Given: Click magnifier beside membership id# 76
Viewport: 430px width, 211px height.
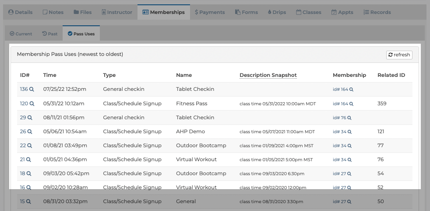Looking at the screenshot, I should point(349,118).
